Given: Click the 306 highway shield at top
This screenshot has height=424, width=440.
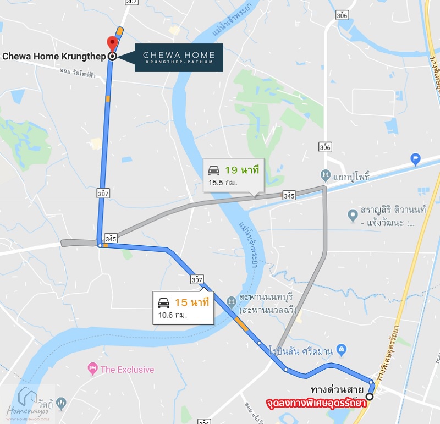Looking at the screenshot, I should click(x=342, y=15).
